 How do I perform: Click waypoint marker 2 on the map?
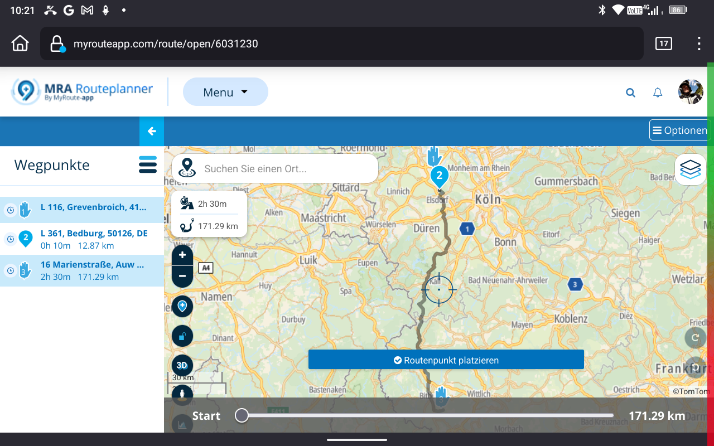pyautogui.click(x=440, y=177)
